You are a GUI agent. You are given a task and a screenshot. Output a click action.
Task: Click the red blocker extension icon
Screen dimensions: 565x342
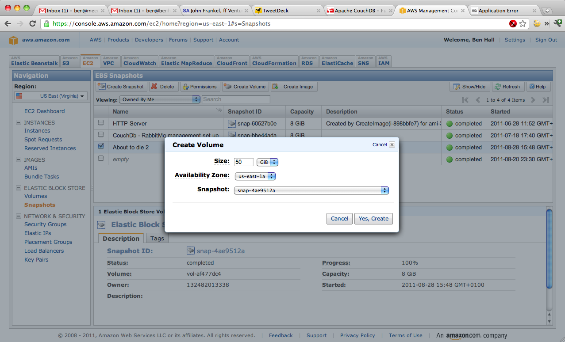point(513,23)
